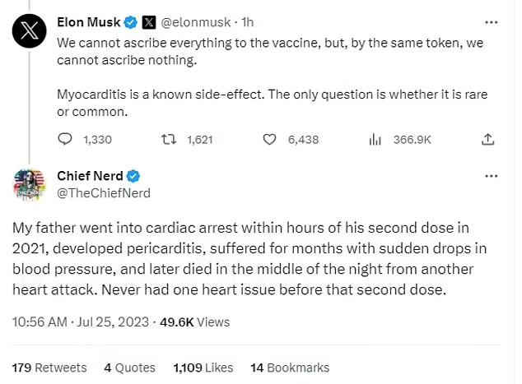Viewport: 522px width, 384px height.
Task: View the 4 Quotes list
Action: (129, 368)
